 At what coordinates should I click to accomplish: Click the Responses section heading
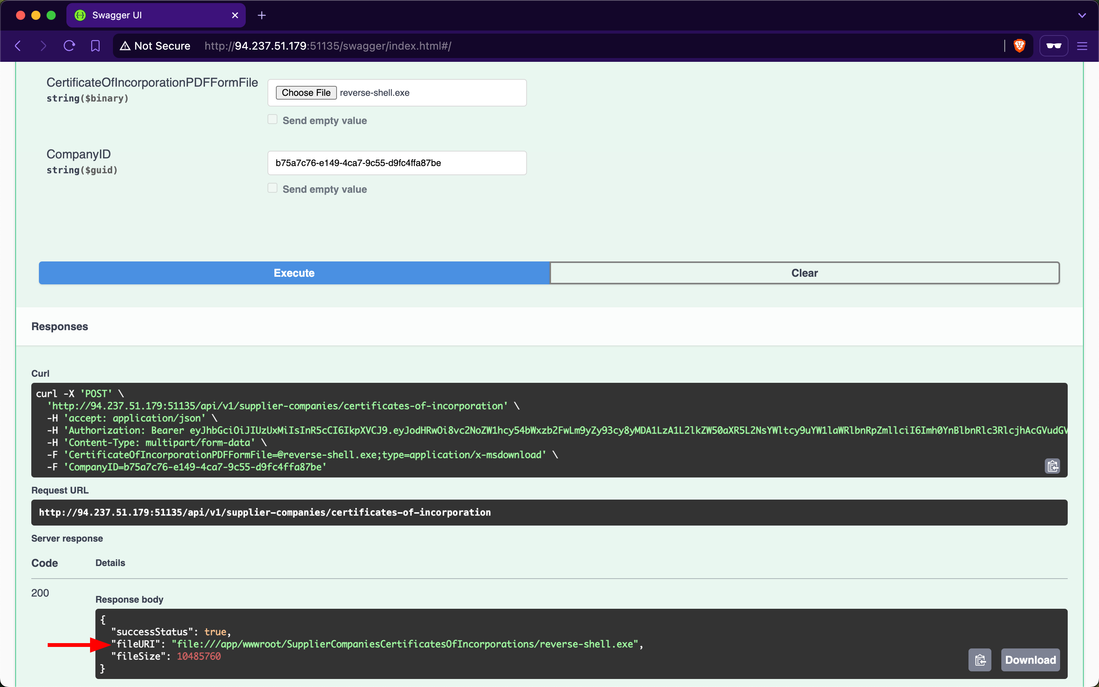tap(60, 327)
